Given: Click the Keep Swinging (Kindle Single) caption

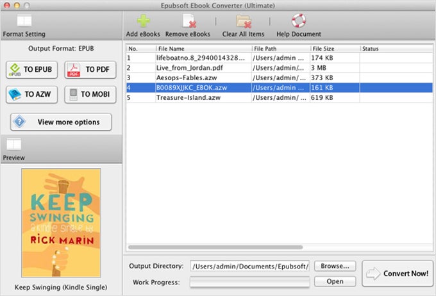Looking at the screenshot, I should 61,288.
